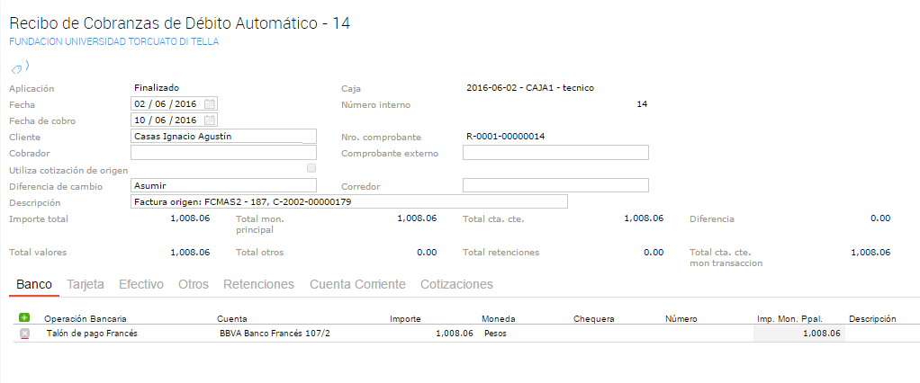Open the Diferencia de cambio Asumir field
920x383 pixels.
(x=222, y=185)
